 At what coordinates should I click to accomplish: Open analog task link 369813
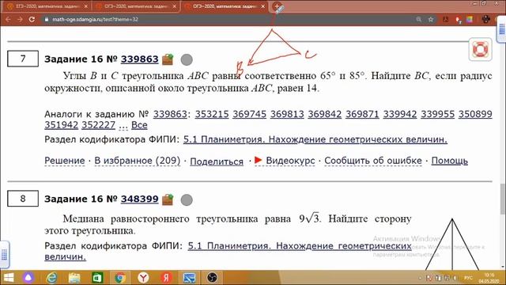pyautogui.click(x=287, y=114)
